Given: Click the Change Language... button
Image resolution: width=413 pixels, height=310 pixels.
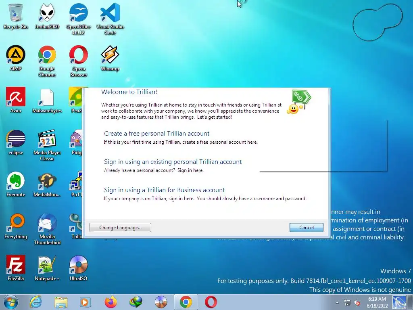Looking at the screenshot, I should coord(120,228).
